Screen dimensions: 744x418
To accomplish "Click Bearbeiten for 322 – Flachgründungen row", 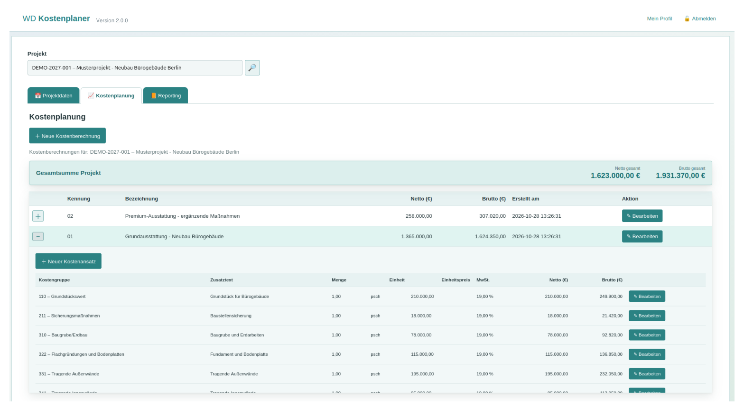I will 647,354.
